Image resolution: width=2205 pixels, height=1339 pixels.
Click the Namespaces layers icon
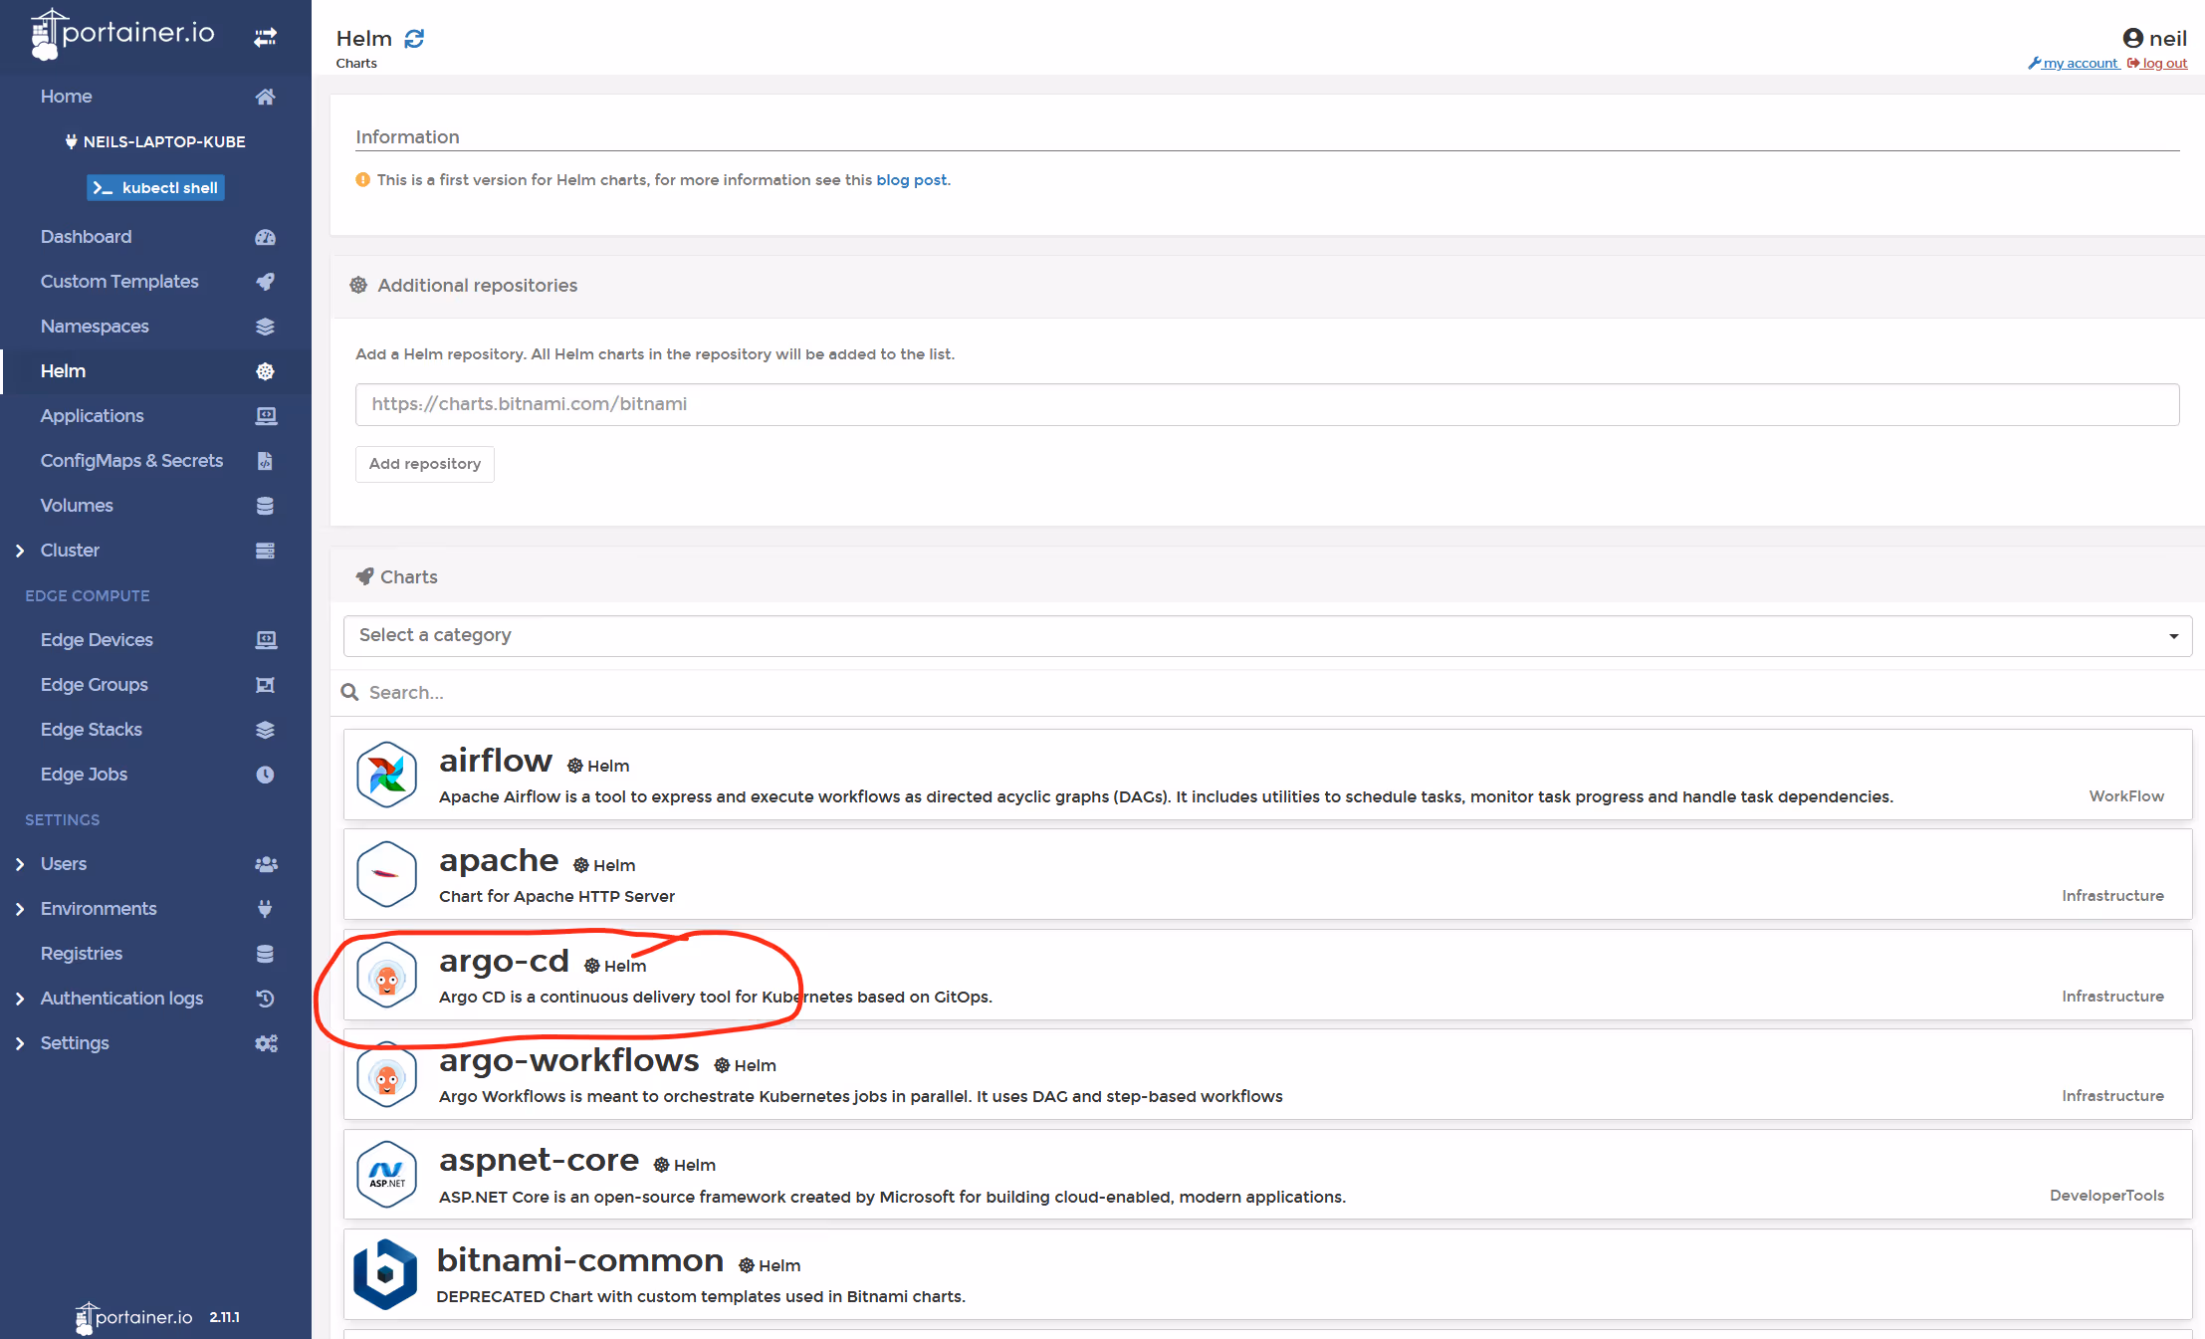(265, 327)
